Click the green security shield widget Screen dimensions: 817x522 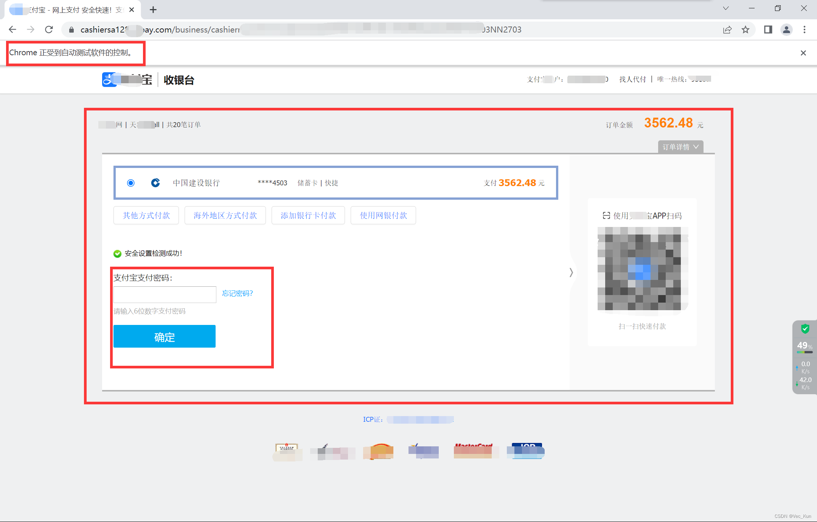coord(805,329)
